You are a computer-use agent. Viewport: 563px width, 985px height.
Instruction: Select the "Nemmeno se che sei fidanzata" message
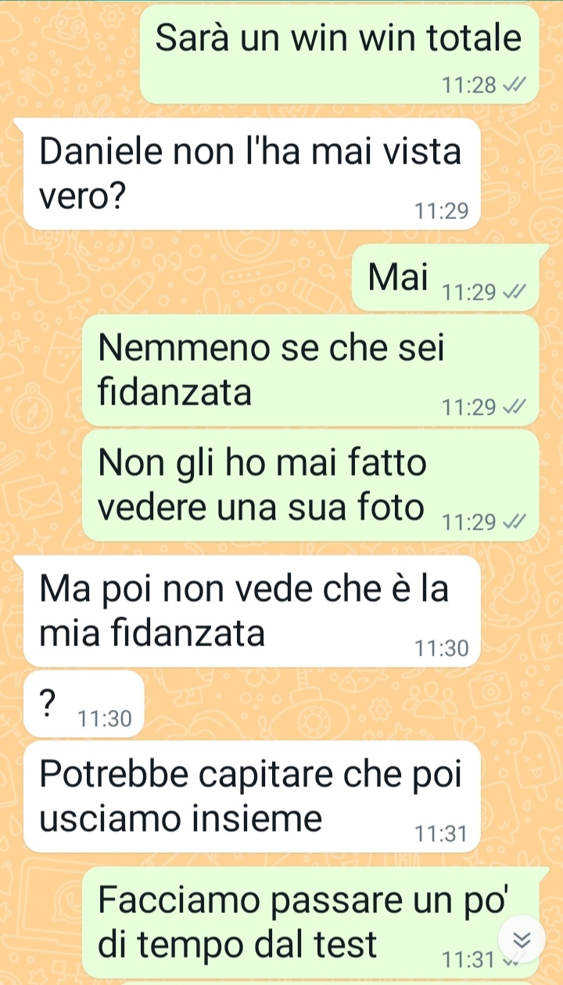310,370
